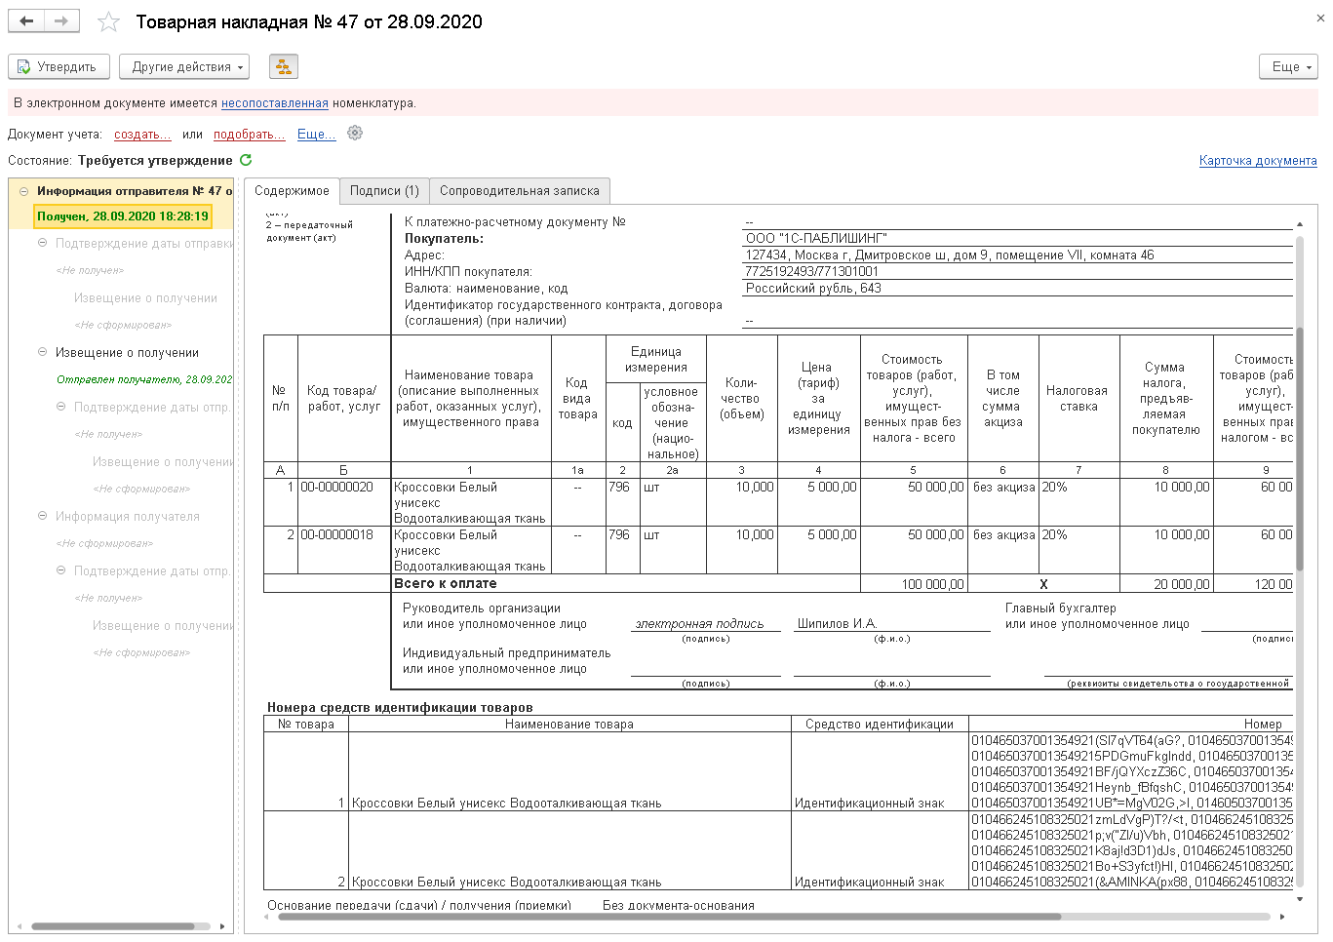Open the Карточка документа link
Image resolution: width=1333 pixels, height=942 pixels.
(x=1258, y=161)
